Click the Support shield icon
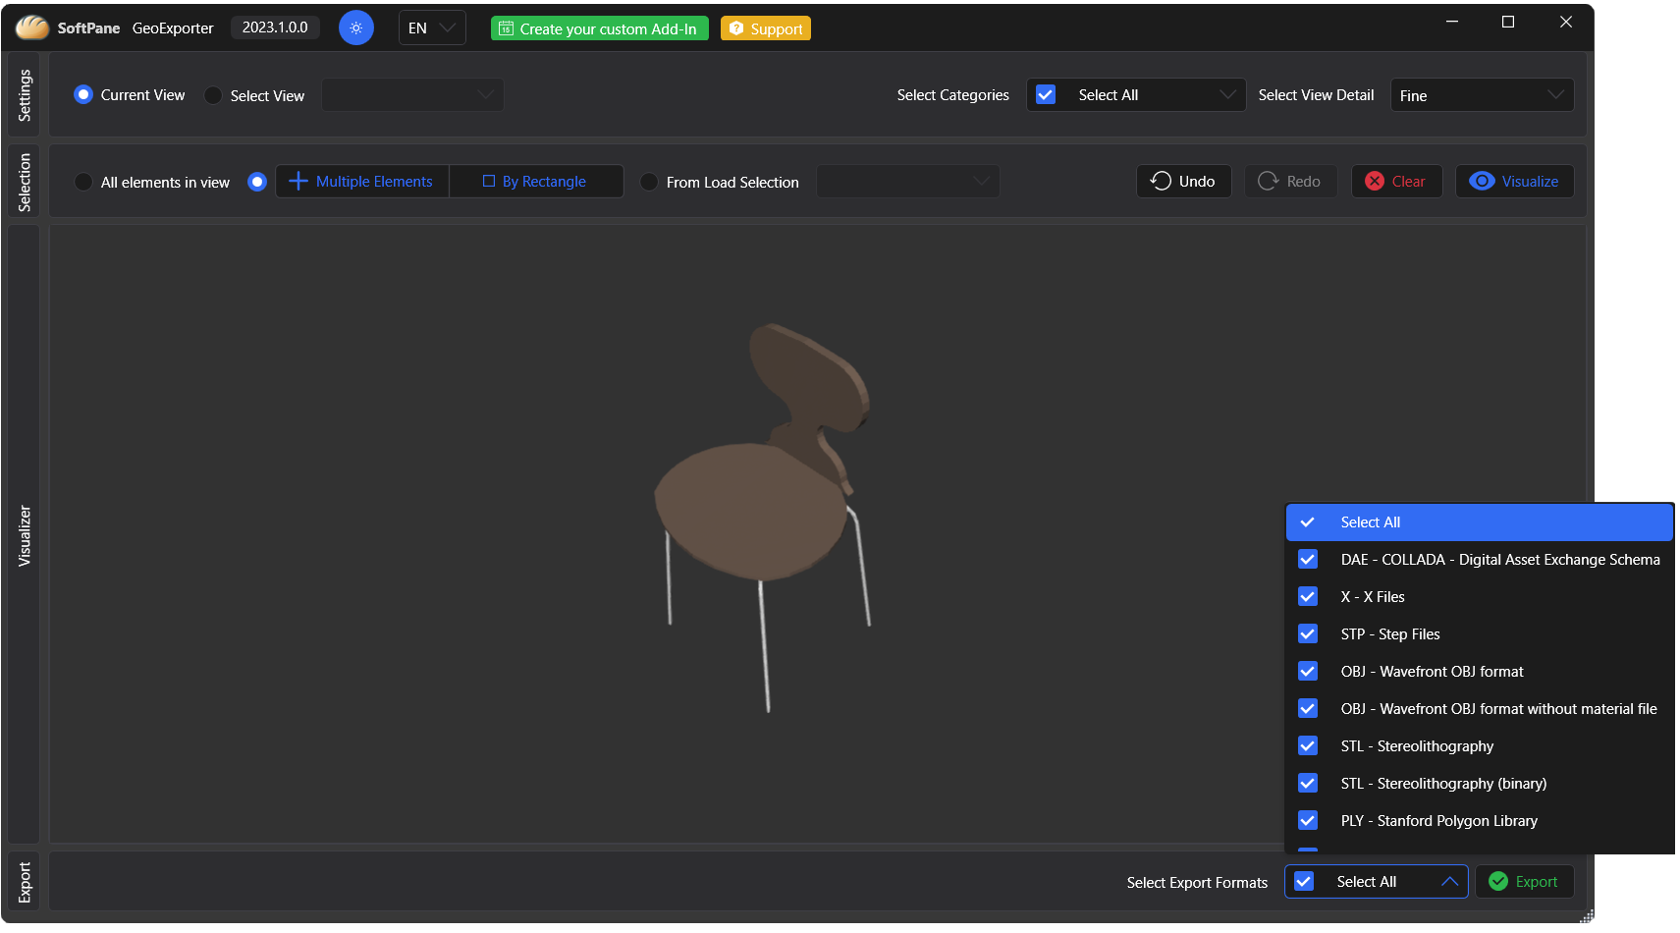The height and width of the screenshot is (933, 1680). point(736,28)
